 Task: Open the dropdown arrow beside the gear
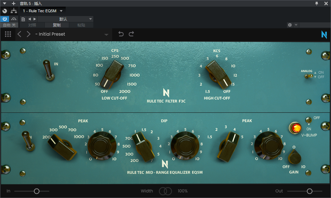296,25
